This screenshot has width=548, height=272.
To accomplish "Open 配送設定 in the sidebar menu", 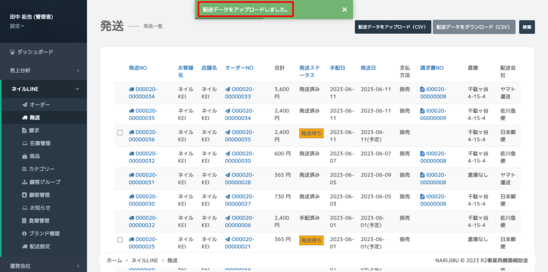I will 40,246.
